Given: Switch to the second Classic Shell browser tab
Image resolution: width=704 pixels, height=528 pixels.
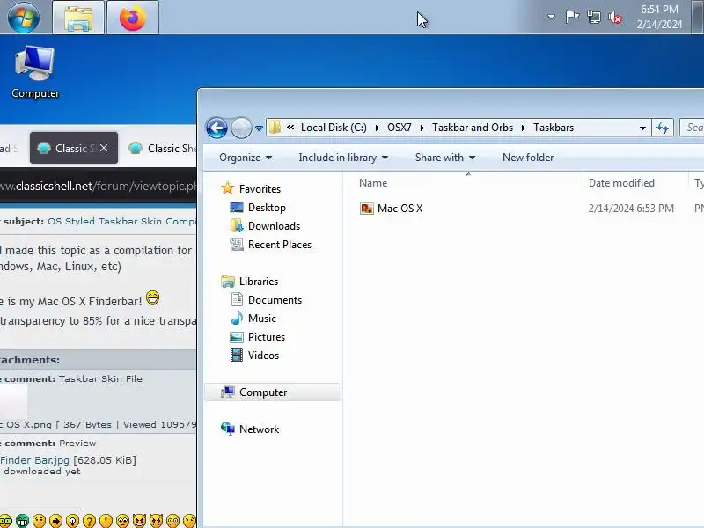Looking at the screenshot, I should [162, 148].
